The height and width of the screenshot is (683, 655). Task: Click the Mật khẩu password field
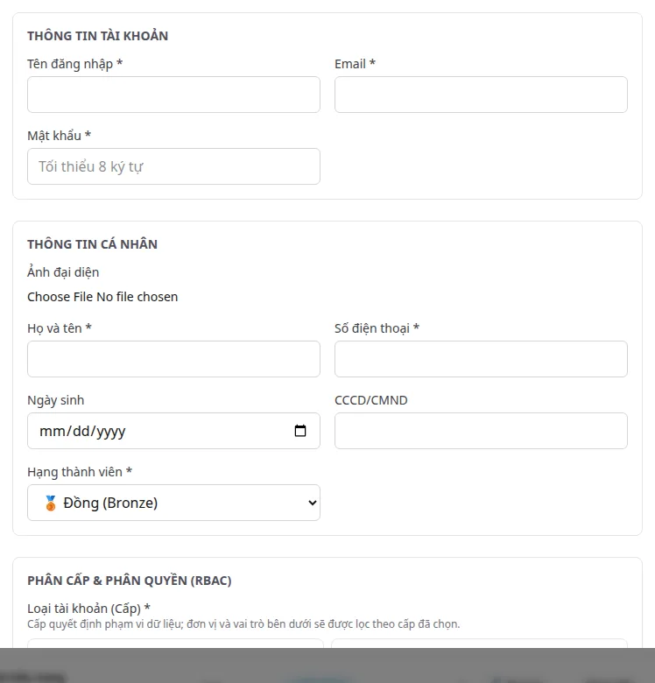(x=173, y=166)
